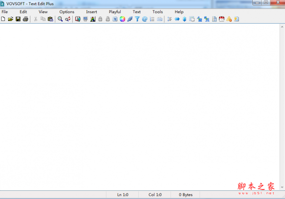Open the Playful menu

[x=115, y=12]
